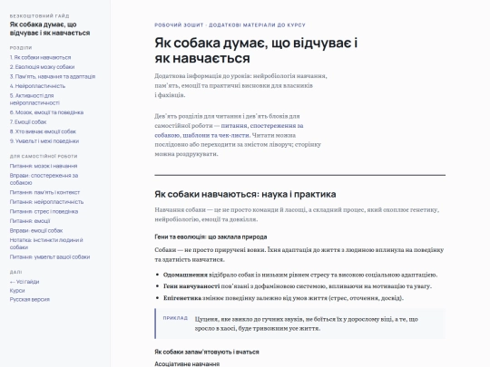
Task: Open 'Нотатка: інстинкти людини й собаки'
Action: coord(46,244)
